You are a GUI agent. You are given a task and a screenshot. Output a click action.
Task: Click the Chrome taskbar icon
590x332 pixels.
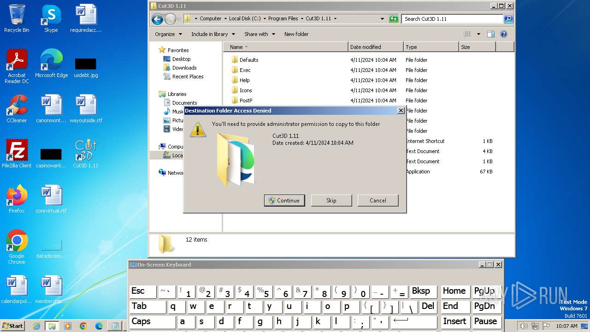pos(83,326)
